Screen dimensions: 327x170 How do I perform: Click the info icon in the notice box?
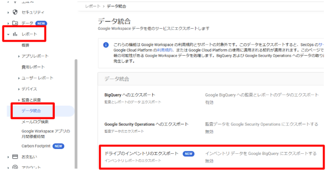pyautogui.click(x=106, y=45)
